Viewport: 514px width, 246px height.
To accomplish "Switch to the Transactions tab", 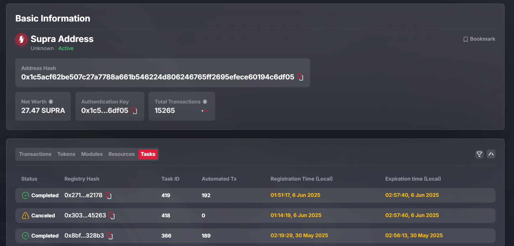I will point(35,154).
